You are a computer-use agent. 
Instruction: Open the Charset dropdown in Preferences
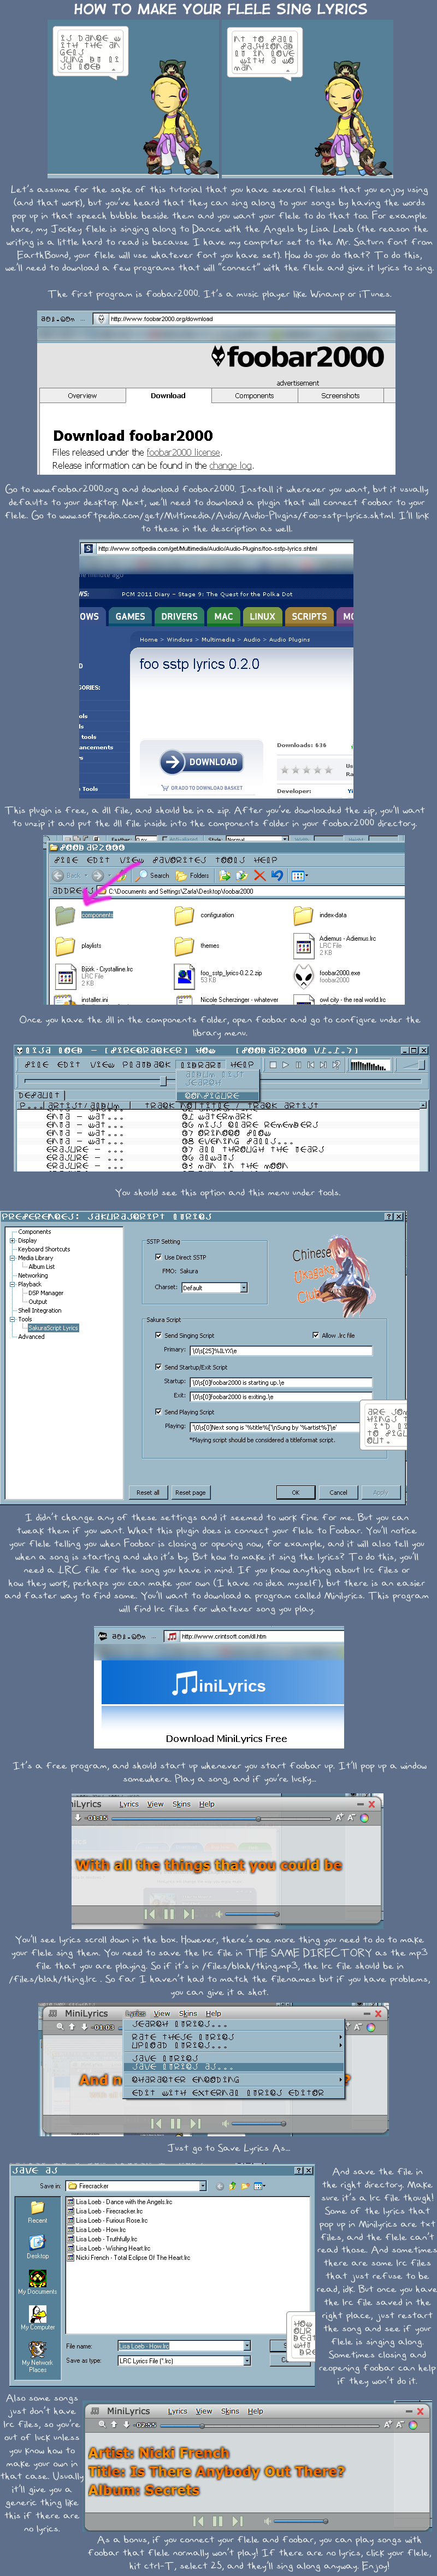(x=243, y=1288)
